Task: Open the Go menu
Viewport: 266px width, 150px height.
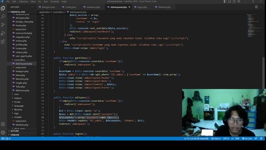Action: (x=39, y=2)
